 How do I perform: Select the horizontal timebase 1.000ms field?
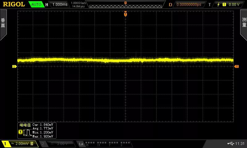(x=60, y=4)
